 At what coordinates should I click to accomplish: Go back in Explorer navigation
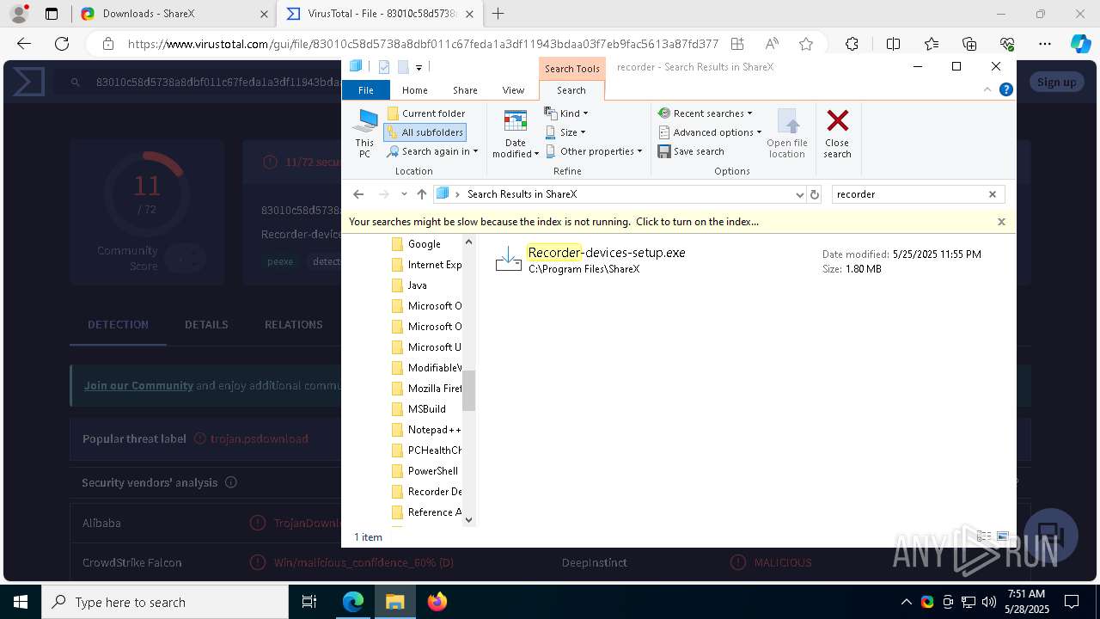[359, 194]
